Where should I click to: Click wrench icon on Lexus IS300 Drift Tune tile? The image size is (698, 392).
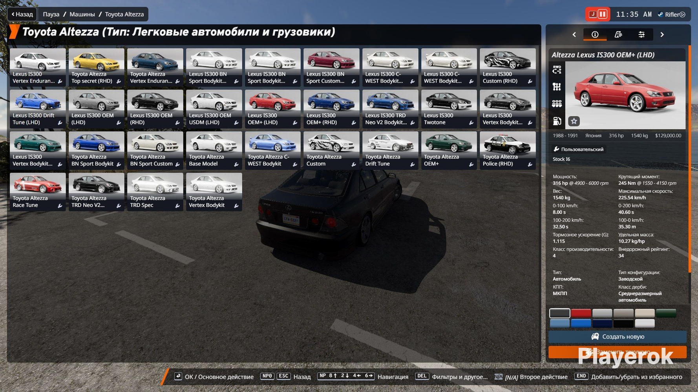click(60, 123)
